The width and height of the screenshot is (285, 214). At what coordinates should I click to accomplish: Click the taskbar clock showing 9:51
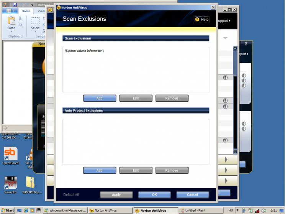[x=274, y=211]
